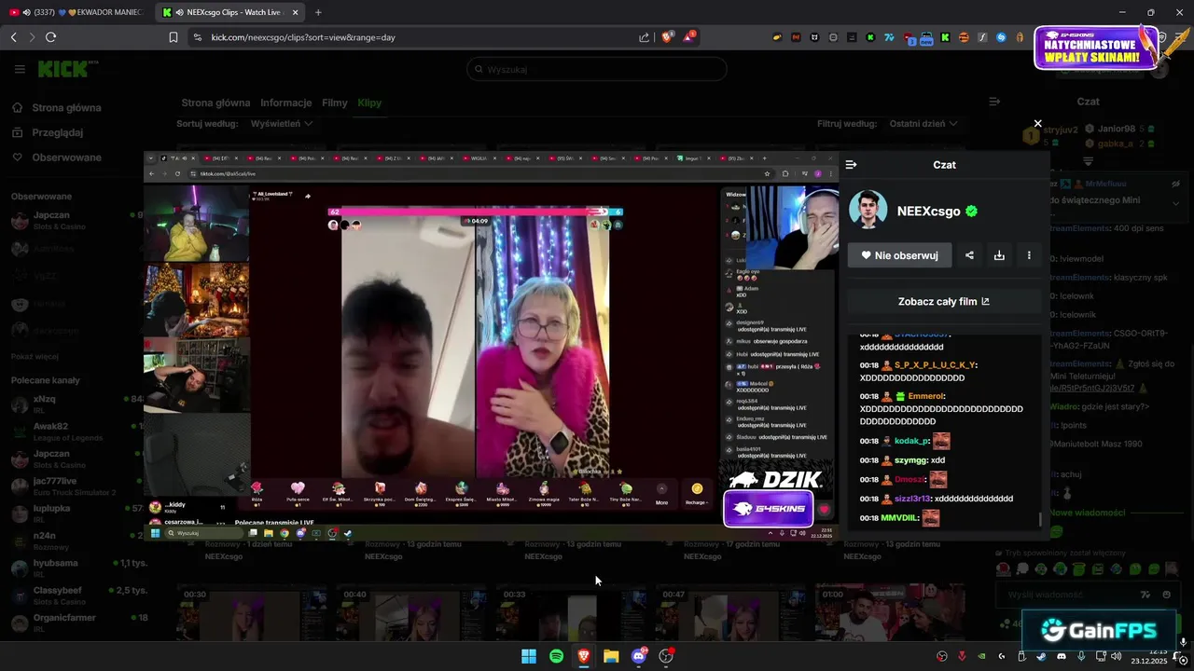Viewport: 1194px width, 671px height.
Task: Open Spotify from taskbar
Action: pyautogui.click(x=556, y=656)
